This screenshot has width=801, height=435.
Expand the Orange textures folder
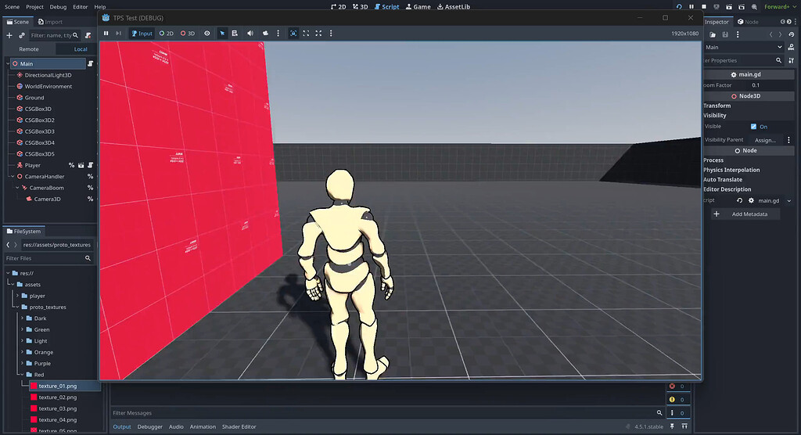(x=22, y=352)
